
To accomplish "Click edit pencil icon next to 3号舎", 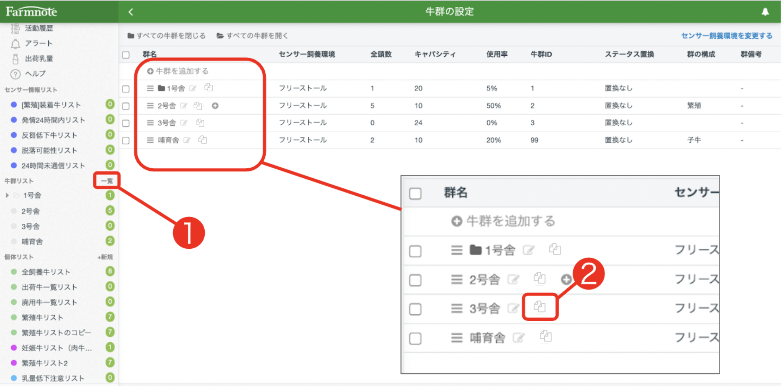I will (x=184, y=123).
